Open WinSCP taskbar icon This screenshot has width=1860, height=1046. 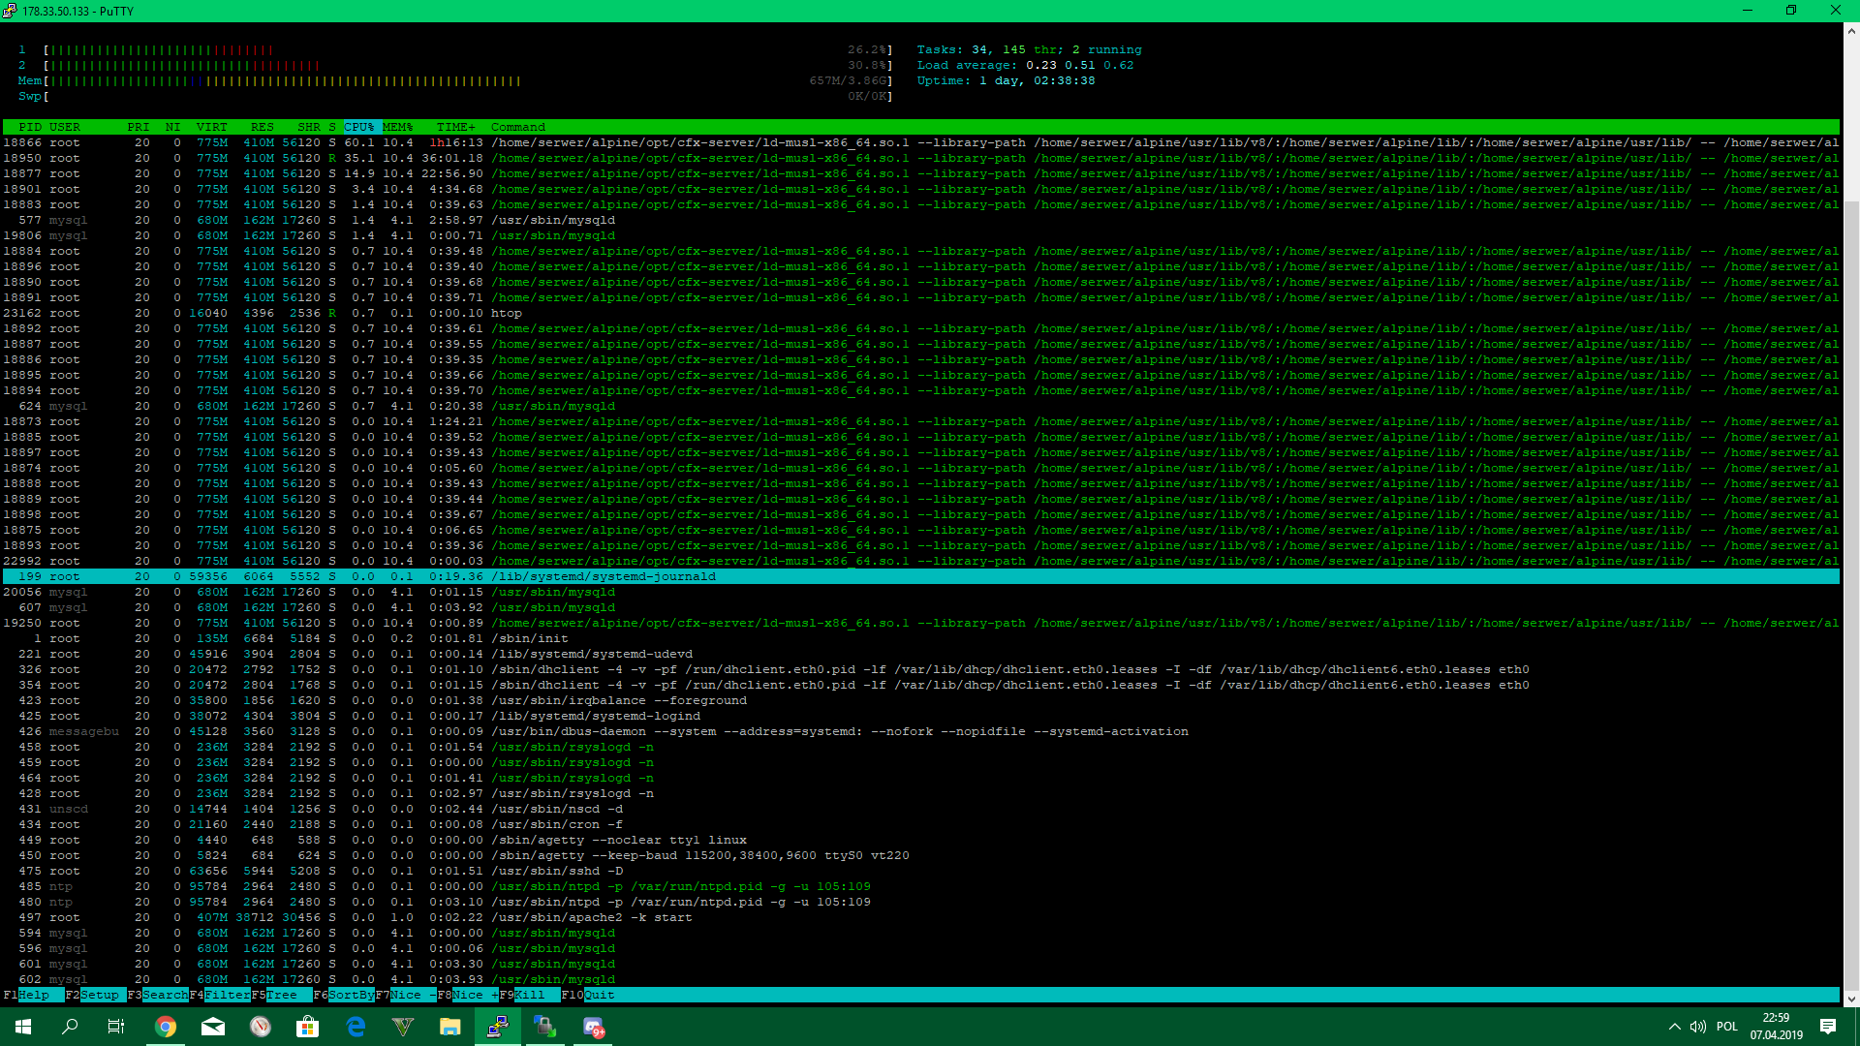(x=545, y=1027)
